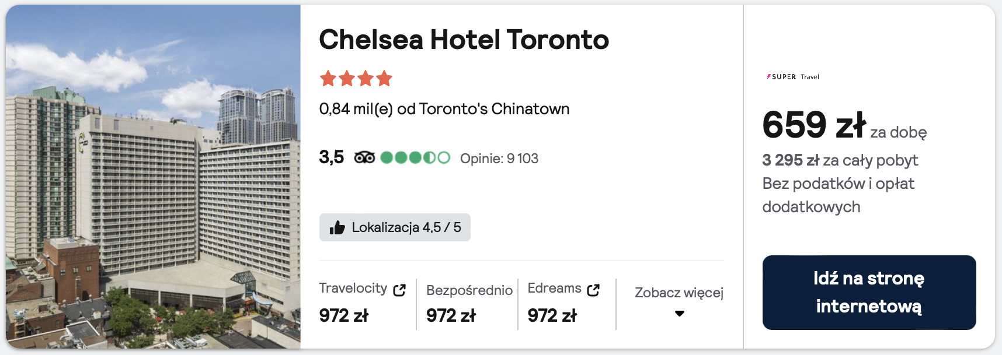Click the 972 zł price under Travelocity

click(343, 315)
